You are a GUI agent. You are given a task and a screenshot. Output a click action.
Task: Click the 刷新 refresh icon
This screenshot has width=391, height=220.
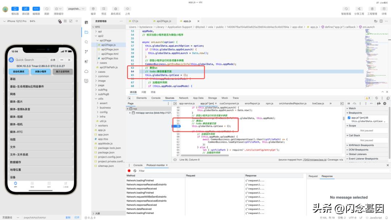47,9
